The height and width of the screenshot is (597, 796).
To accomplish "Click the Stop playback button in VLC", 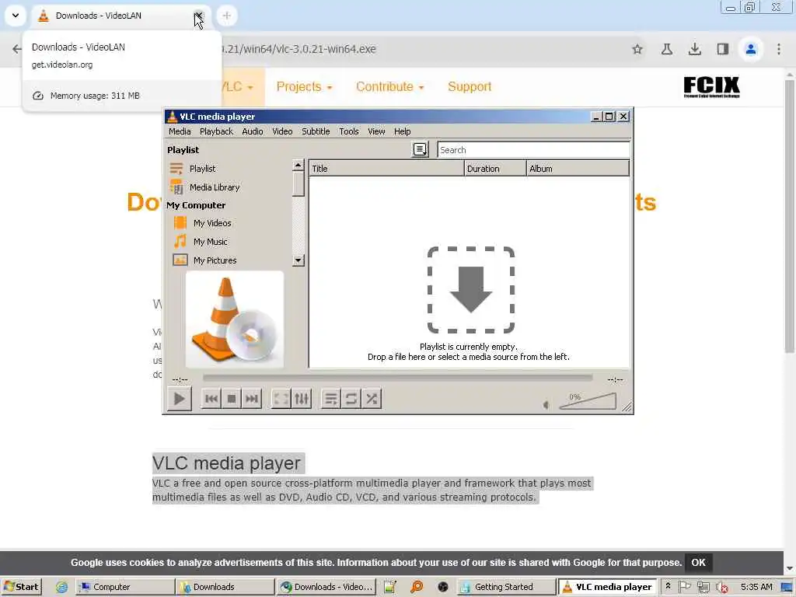I will 232,399.
